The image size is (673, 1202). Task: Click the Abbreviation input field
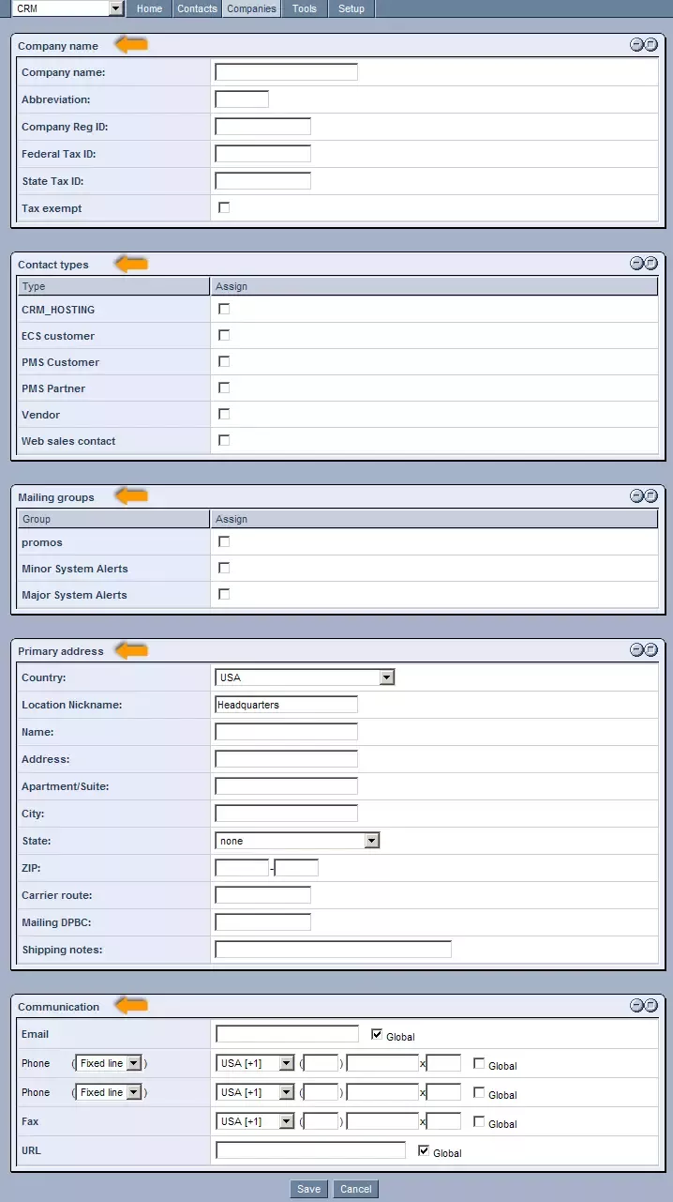(242, 99)
